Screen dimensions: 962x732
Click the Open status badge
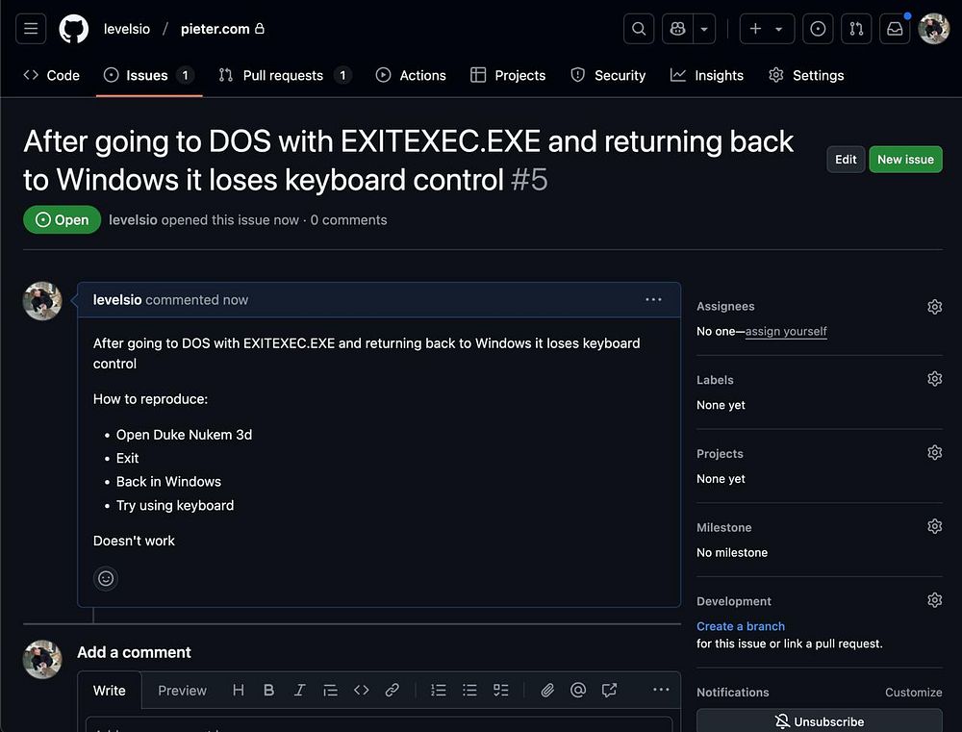point(62,219)
